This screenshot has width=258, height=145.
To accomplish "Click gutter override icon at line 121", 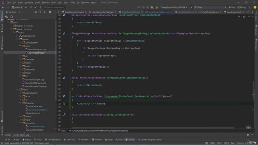I will pyautogui.click(x=64, y=78).
